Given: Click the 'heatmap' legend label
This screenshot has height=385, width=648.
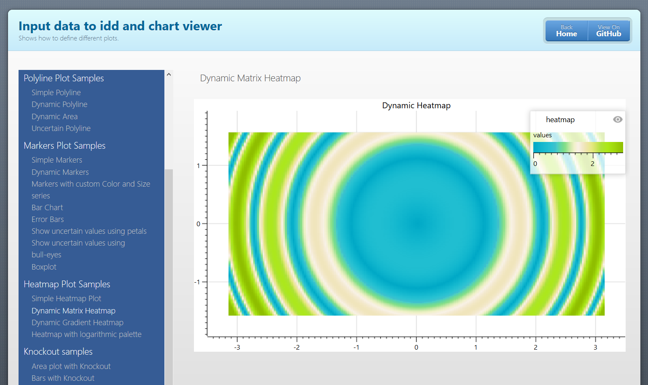Looking at the screenshot, I should pos(560,120).
